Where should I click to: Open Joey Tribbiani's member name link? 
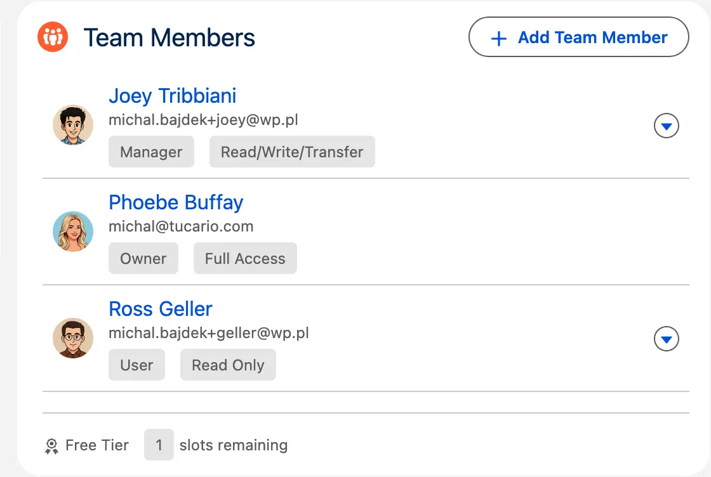point(173,96)
